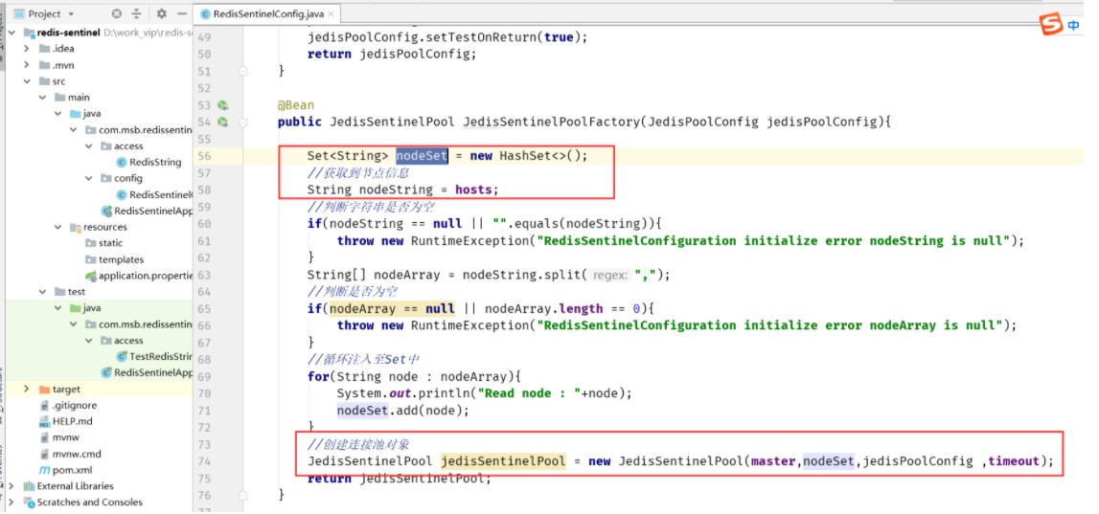Click the Maven icon beside pom.xml

pyautogui.click(x=45, y=470)
